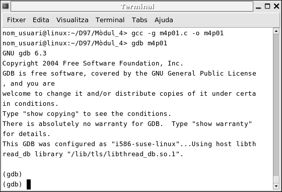282x192 pixels.
Task: Close the Terminal window
Action: (x=276, y=6)
